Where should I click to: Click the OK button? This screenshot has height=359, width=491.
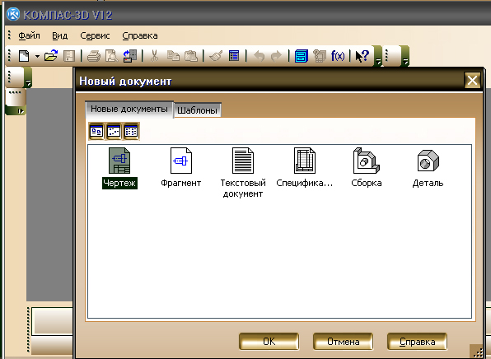point(269,342)
